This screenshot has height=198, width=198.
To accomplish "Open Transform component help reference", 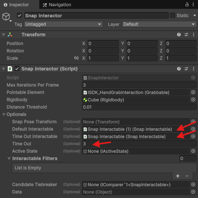I will pyautogui.click(x=179, y=35).
